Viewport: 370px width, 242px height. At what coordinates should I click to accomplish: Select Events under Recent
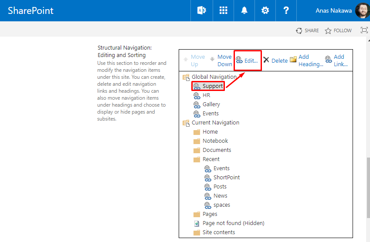point(221,168)
